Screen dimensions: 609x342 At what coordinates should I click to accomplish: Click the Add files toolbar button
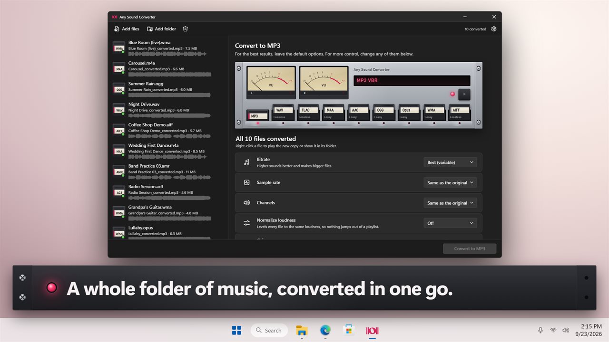tap(127, 29)
